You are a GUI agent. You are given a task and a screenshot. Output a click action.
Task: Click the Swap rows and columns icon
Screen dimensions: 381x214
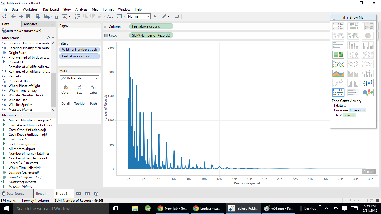[x=78, y=16]
